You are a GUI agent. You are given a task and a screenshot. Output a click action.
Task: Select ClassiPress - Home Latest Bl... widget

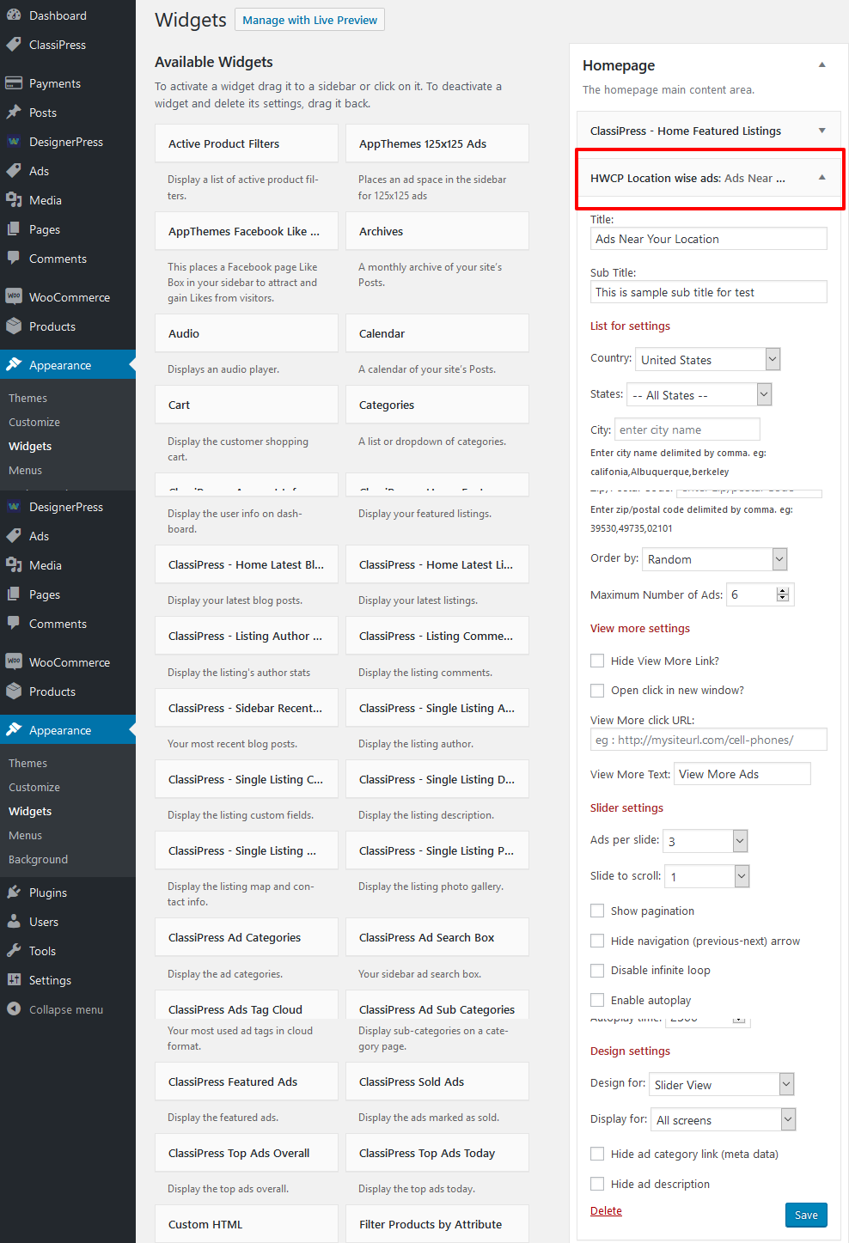point(247,564)
